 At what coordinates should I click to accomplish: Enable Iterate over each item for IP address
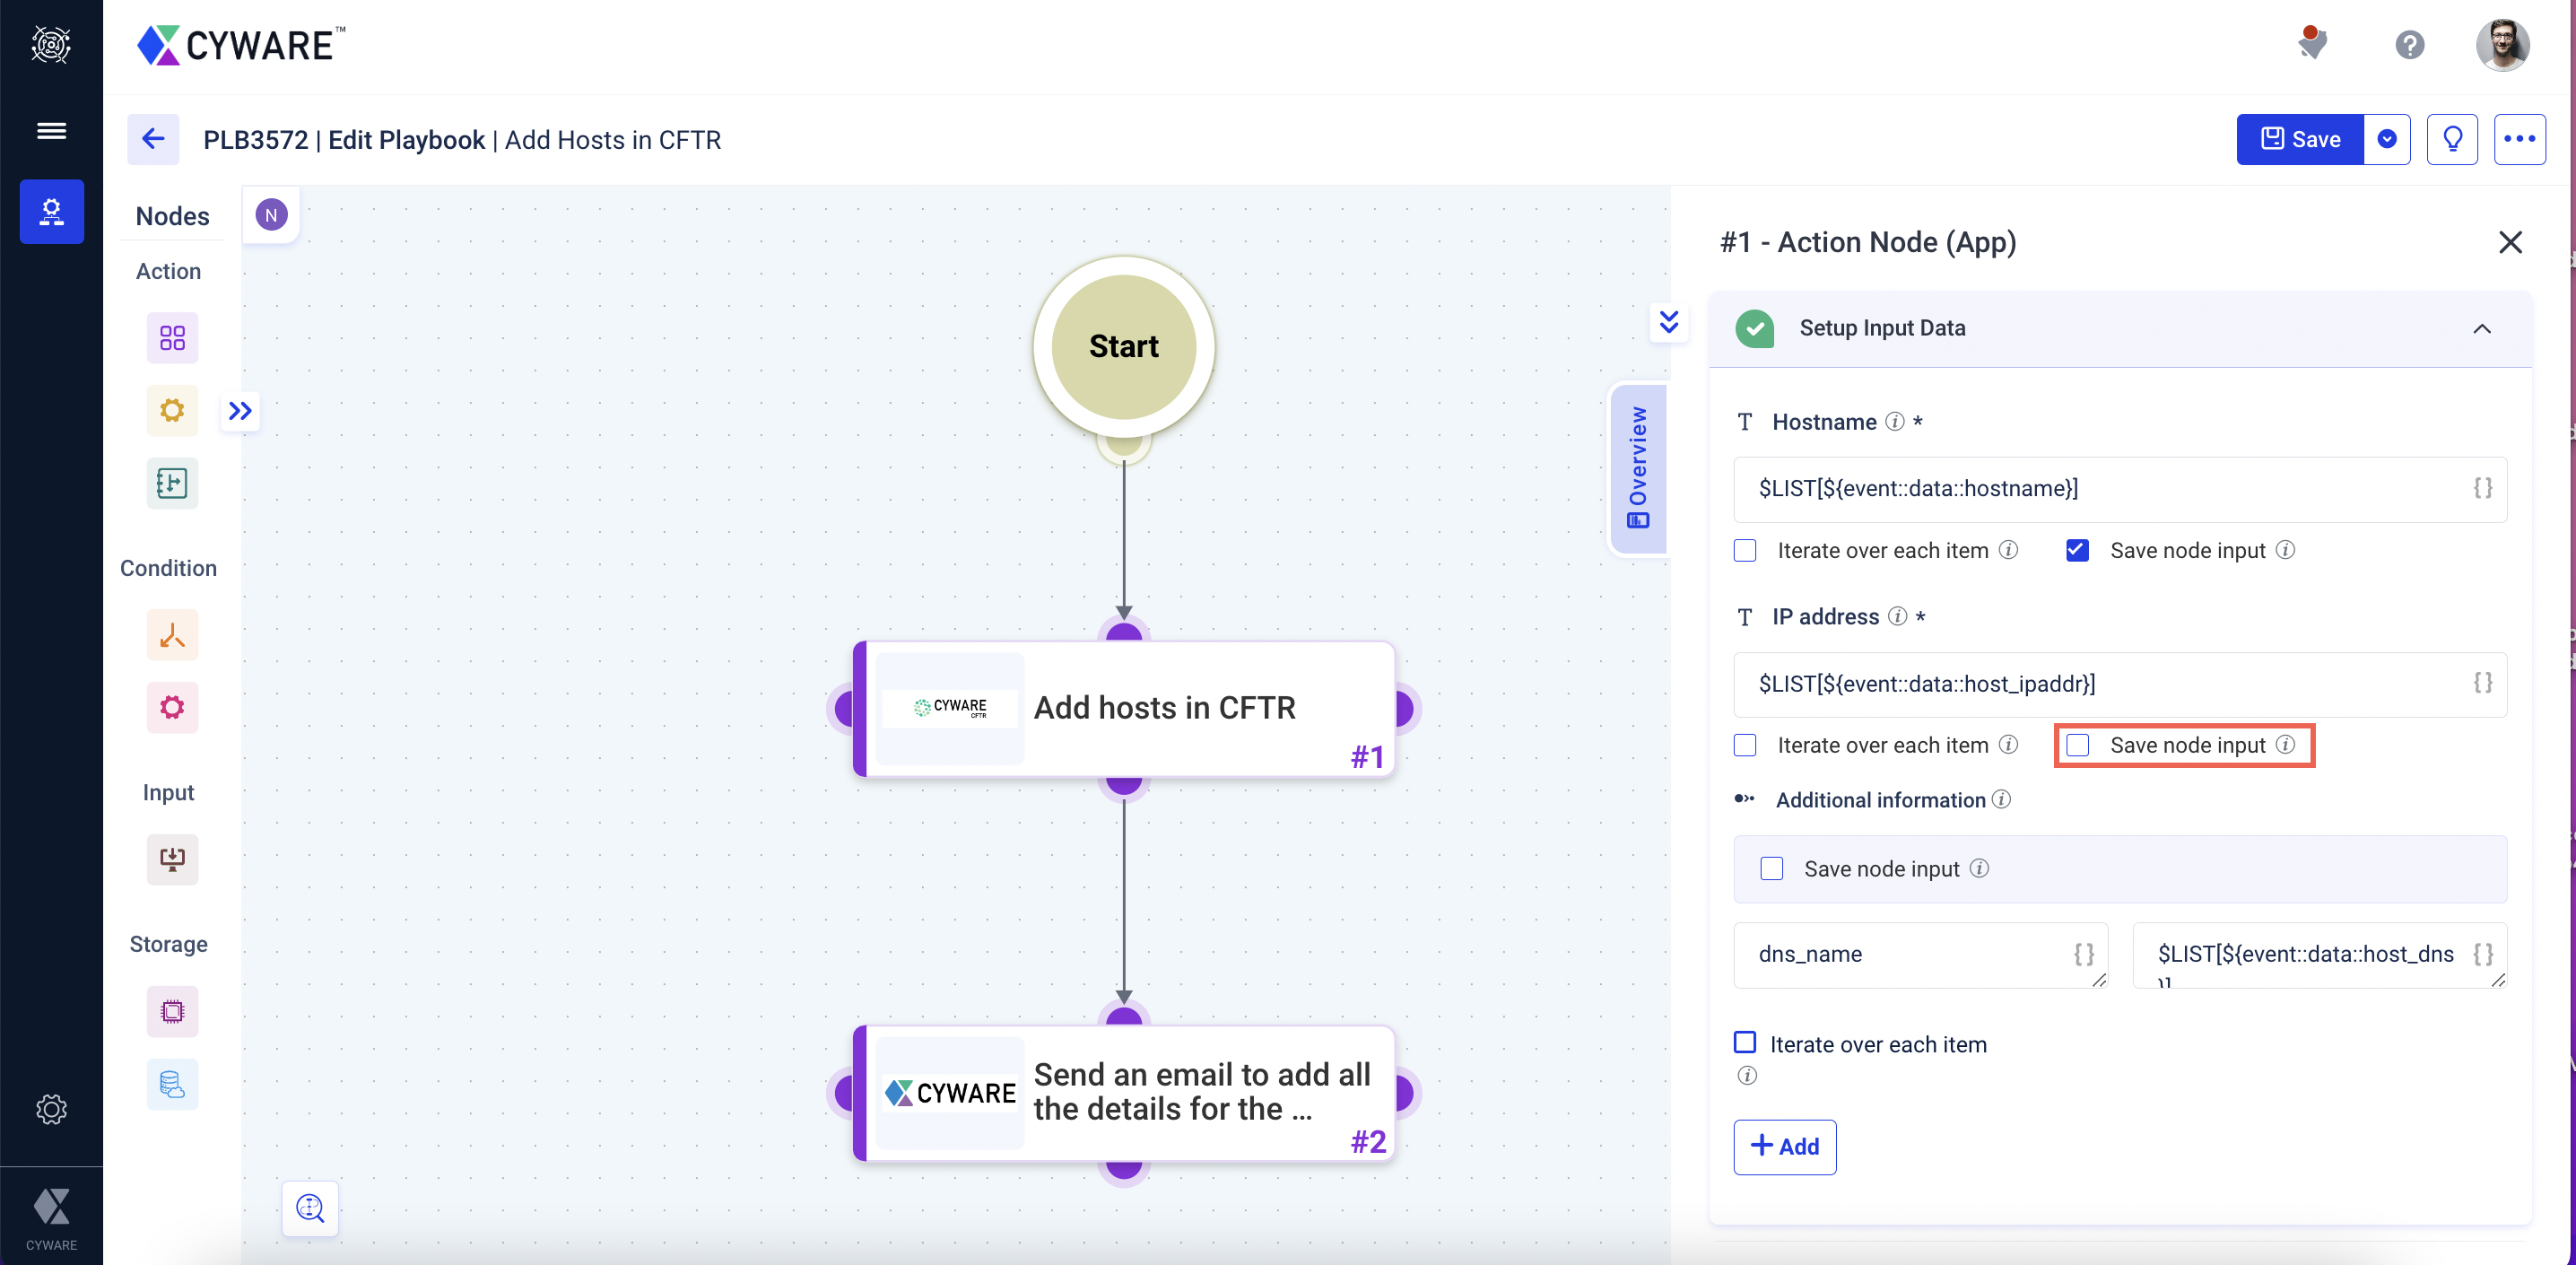1745,745
